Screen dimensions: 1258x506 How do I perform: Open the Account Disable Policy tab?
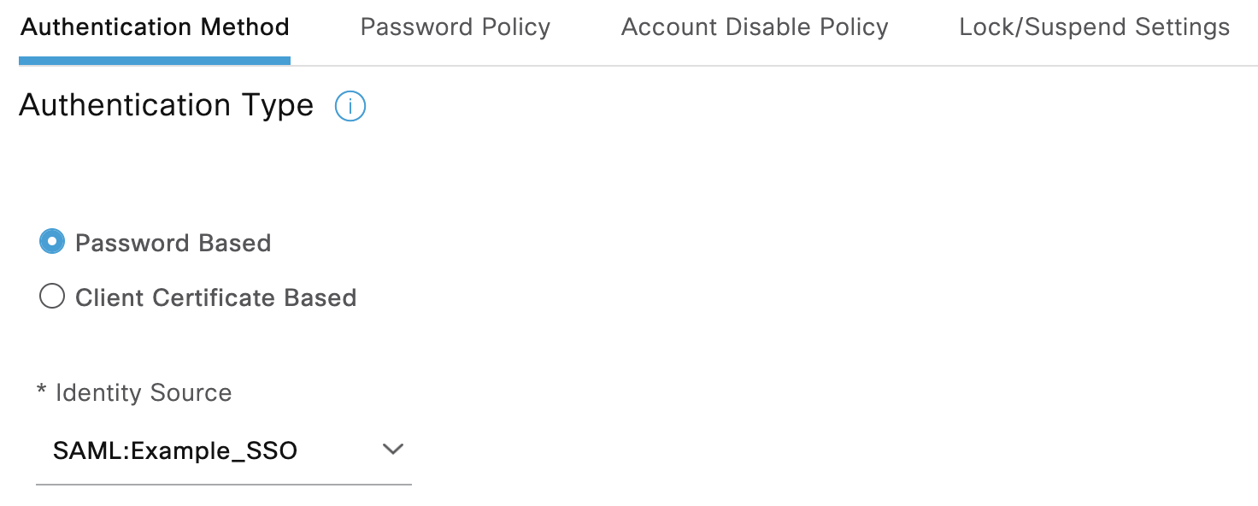[x=754, y=26]
